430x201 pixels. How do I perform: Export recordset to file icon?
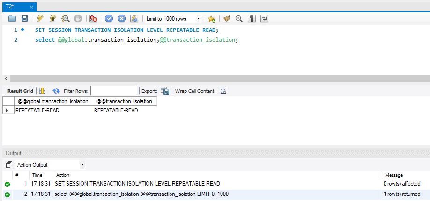point(165,91)
